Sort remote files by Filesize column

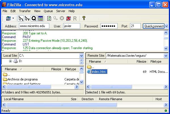[x=141, y=61]
